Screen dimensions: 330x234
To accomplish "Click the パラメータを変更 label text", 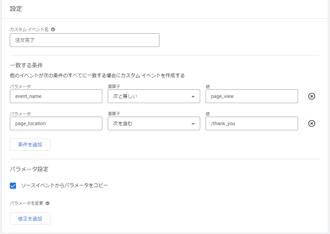I will click(x=27, y=203).
